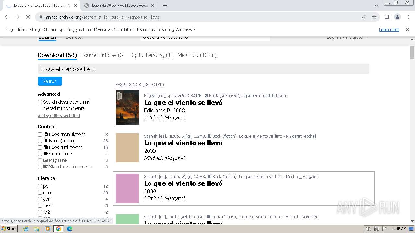Click the 'RESULTS 1-58 (58 TOTAL)' text

click(140, 85)
